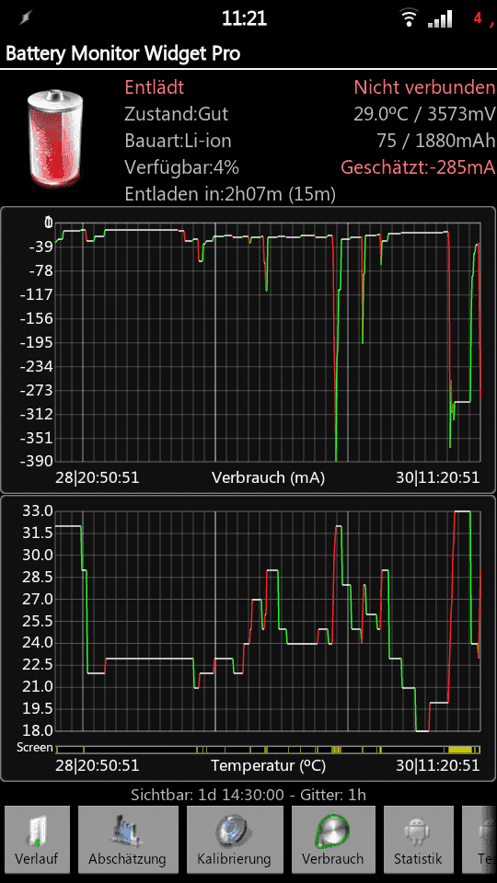Screen dimensions: 497x883
Task: Tap the temperature graph area
Action: (x=268, y=621)
